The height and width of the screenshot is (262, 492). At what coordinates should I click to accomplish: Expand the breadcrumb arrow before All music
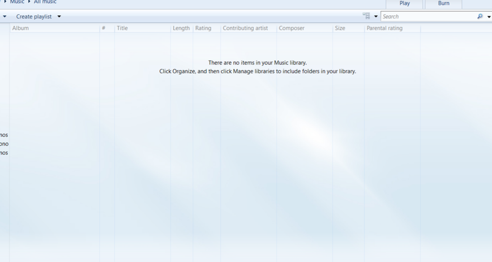[x=29, y=2]
